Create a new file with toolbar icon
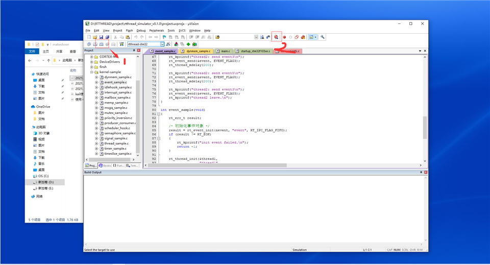 [x=89, y=37]
